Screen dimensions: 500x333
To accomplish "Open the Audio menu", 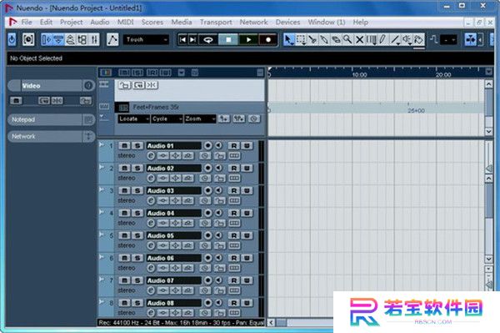I will (100, 22).
